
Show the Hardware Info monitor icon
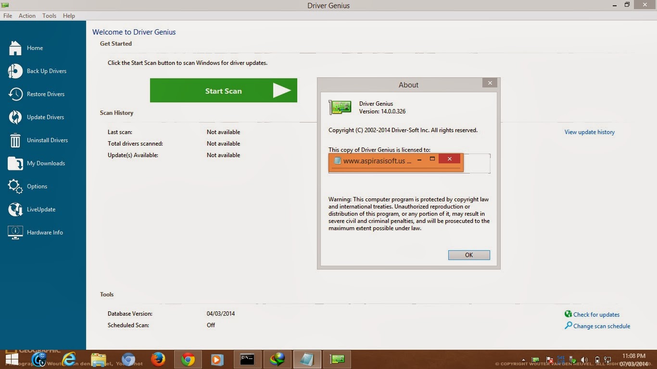15,233
